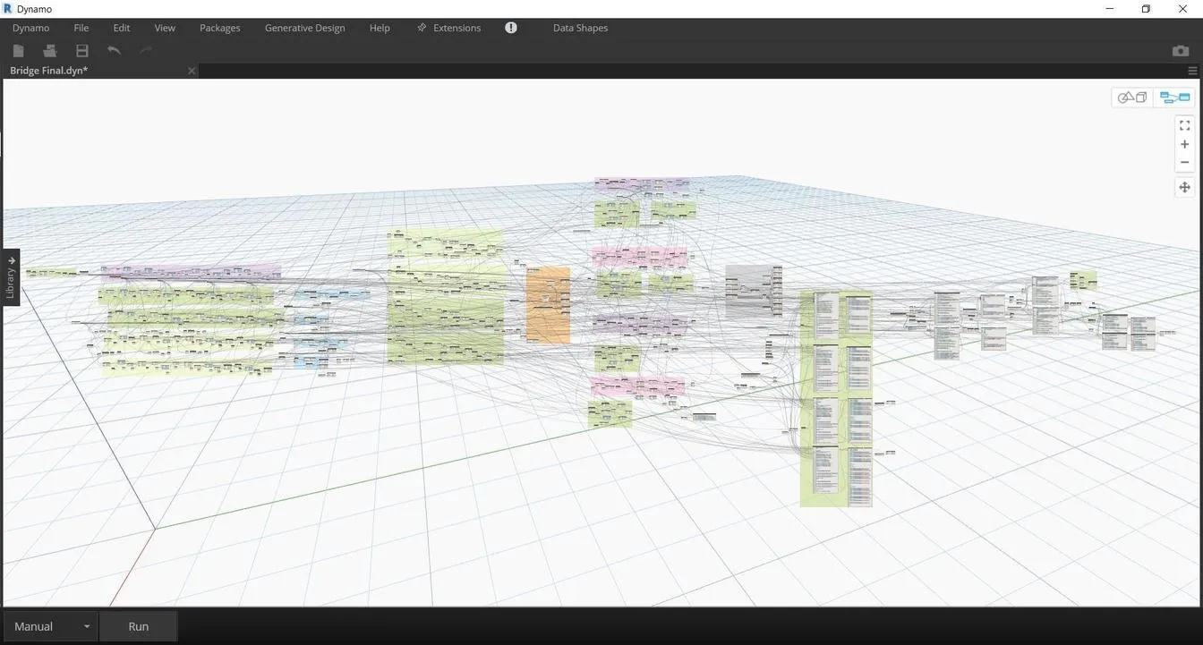The height and width of the screenshot is (645, 1203).
Task: Open the Edit menu
Action: tap(122, 28)
